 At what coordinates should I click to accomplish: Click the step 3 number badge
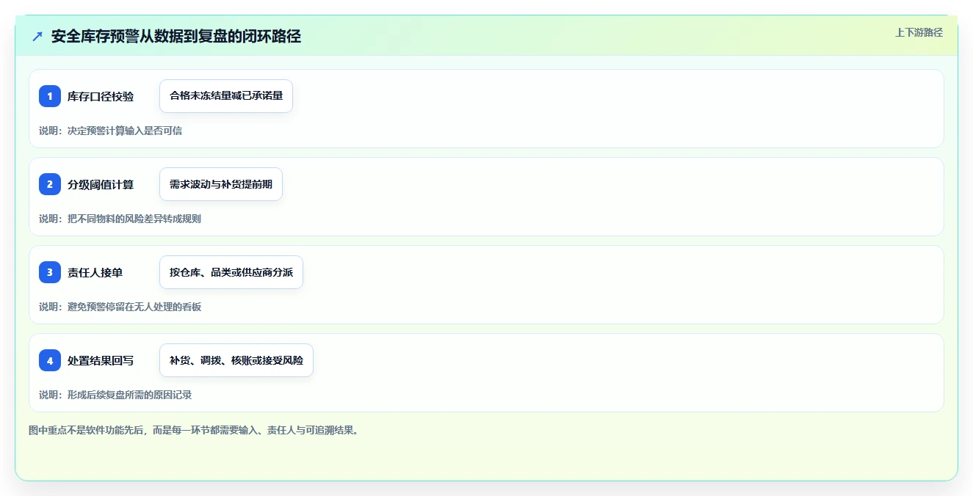tap(50, 272)
